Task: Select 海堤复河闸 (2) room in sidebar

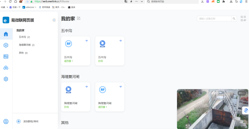Action: click(27, 45)
